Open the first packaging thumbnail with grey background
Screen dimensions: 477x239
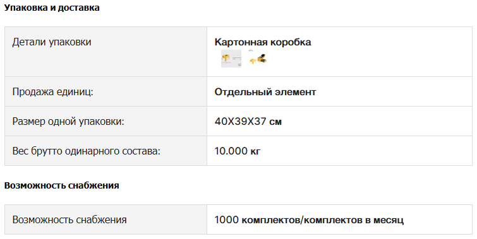click(231, 59)
